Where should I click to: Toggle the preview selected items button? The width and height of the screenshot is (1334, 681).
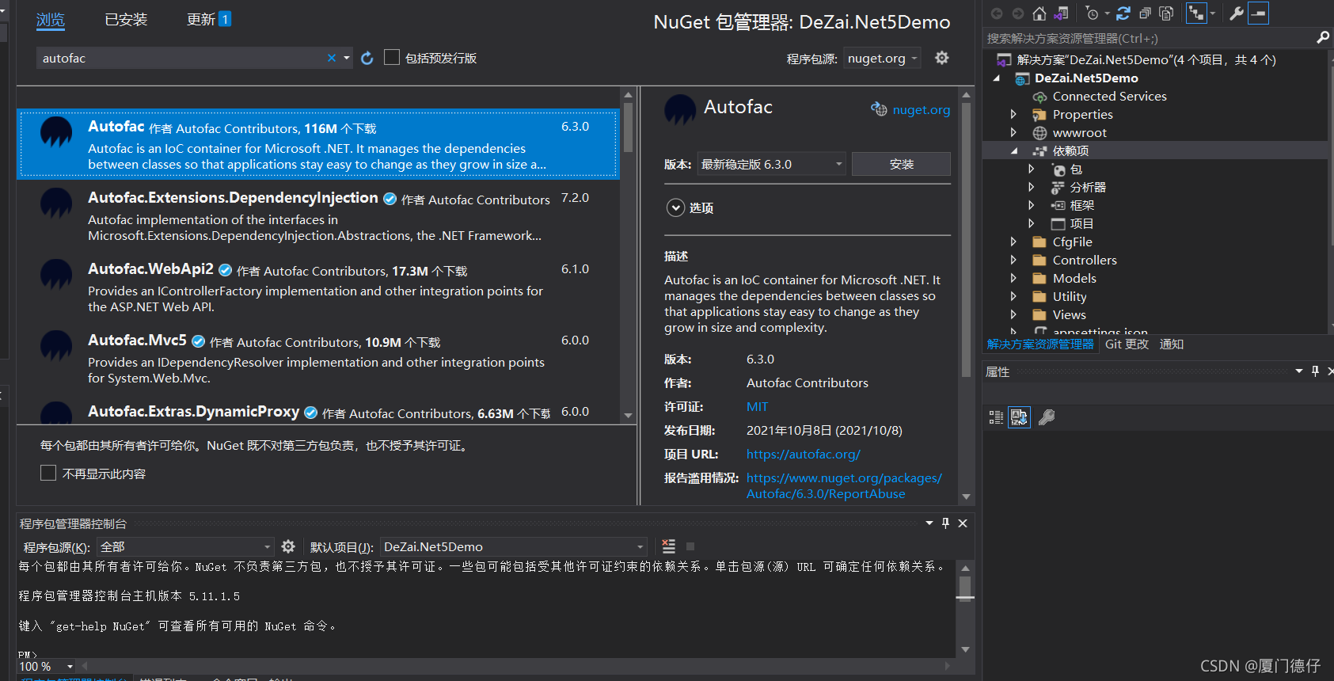(x=1258, y=13)
